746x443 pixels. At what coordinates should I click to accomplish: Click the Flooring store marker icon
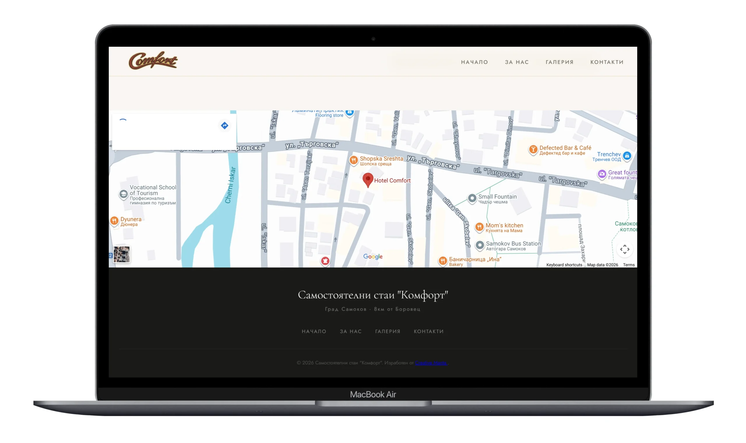click(350, 113)
